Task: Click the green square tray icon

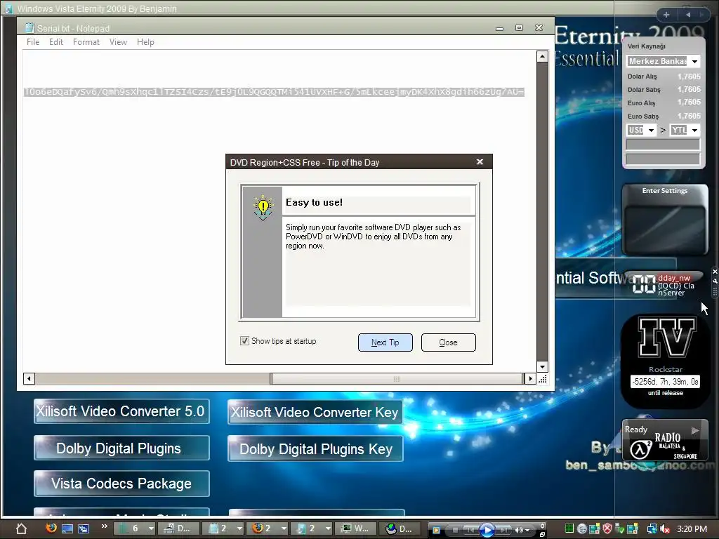Action: pos(569,528)
